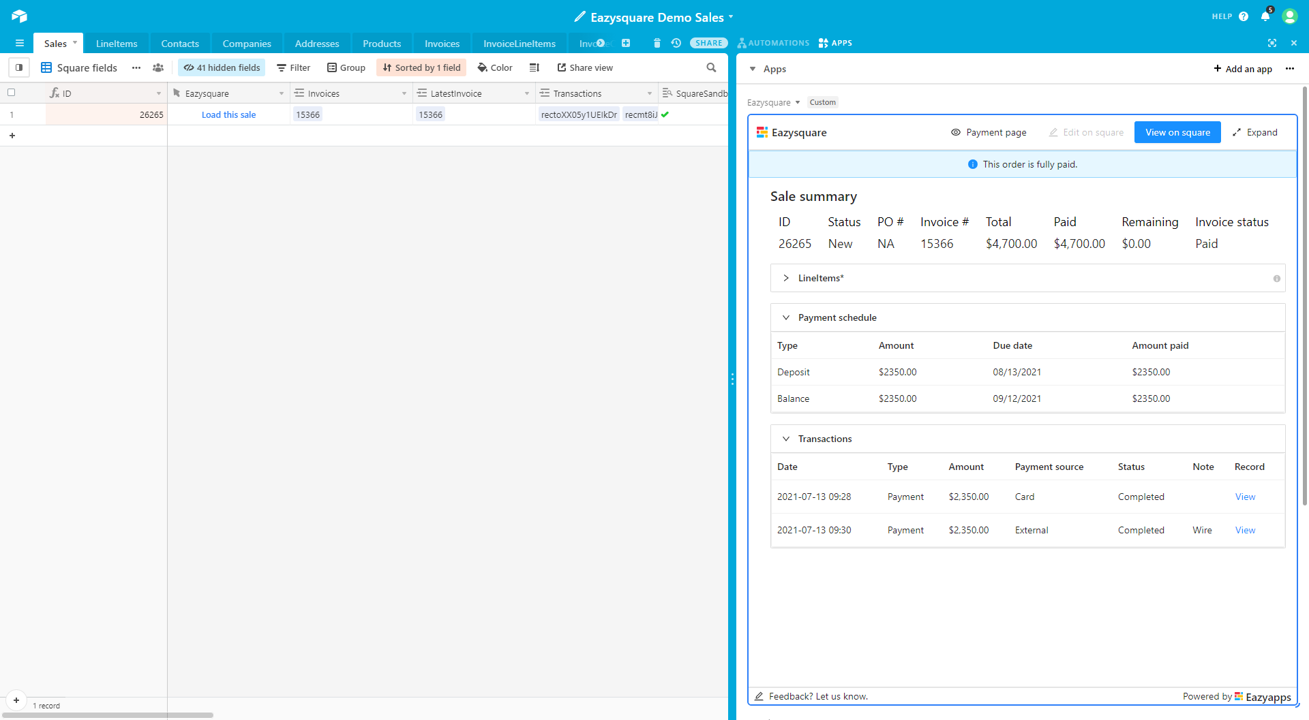The height and width of the screenshot is (720, 1309).
Task: Collapse the Apps dashboard triangle
Action: pyautogui.click(x=753, y=69)
